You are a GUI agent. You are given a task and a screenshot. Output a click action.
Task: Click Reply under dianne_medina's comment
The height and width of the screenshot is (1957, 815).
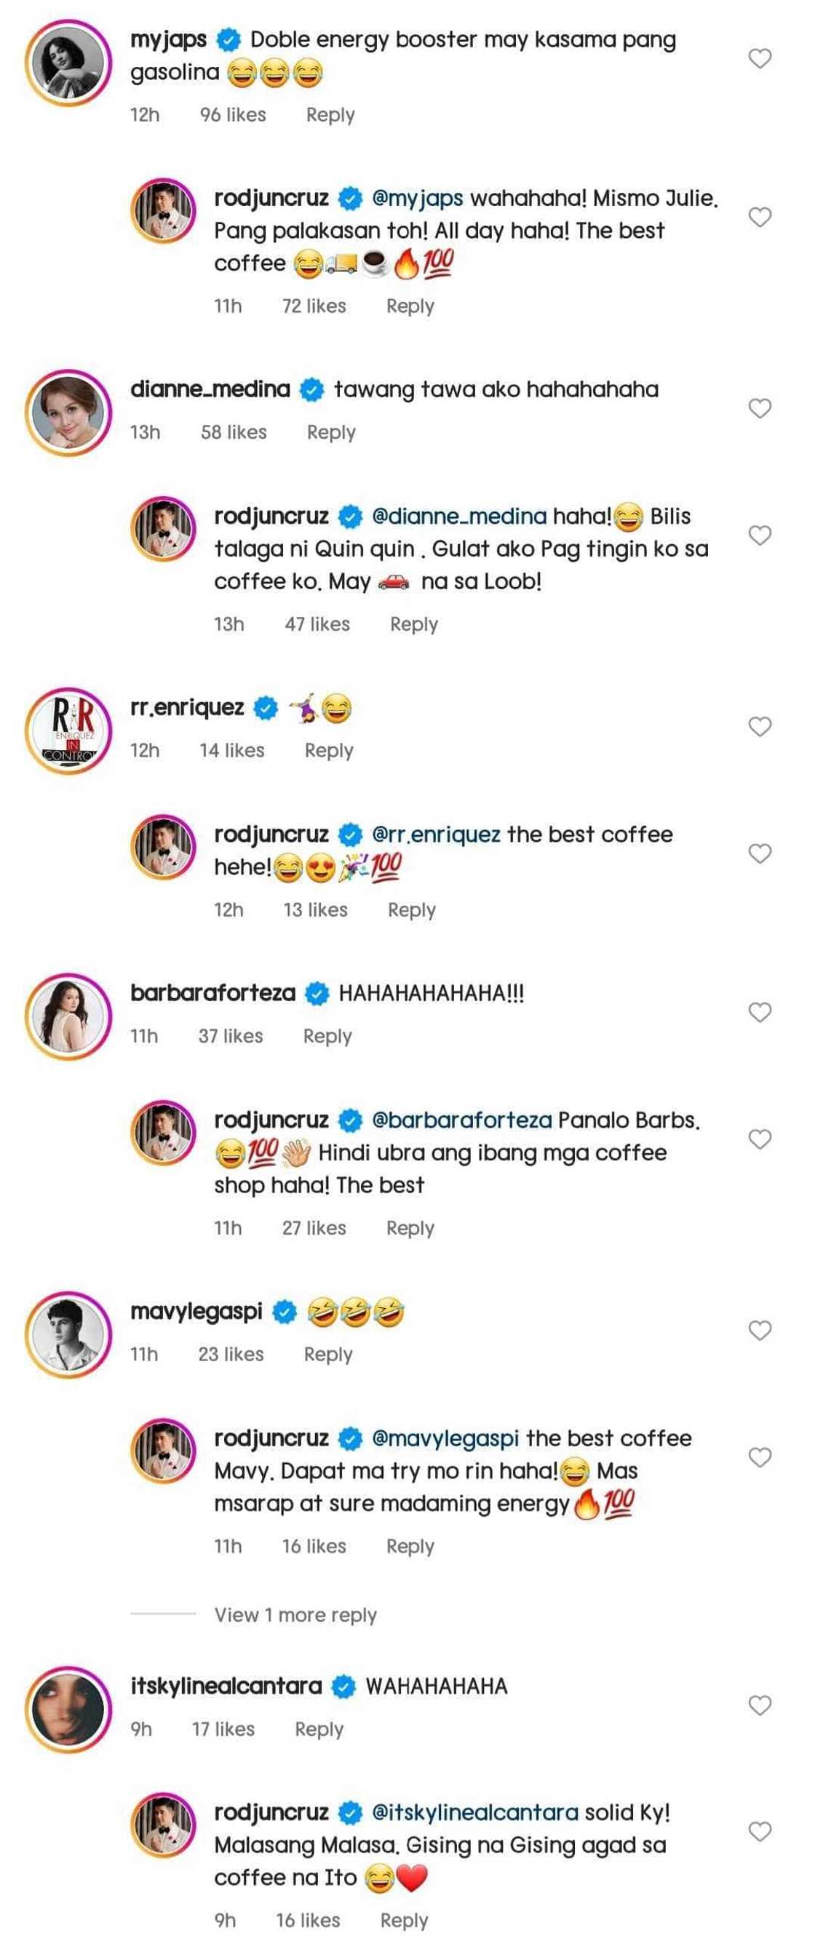pyautogui.click(x=330, y=431)
